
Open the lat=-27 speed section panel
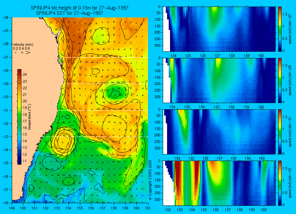(219, 29)
